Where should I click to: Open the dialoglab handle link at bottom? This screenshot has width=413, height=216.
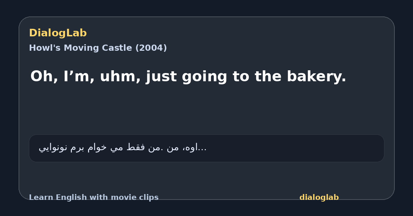coord(319,197)
